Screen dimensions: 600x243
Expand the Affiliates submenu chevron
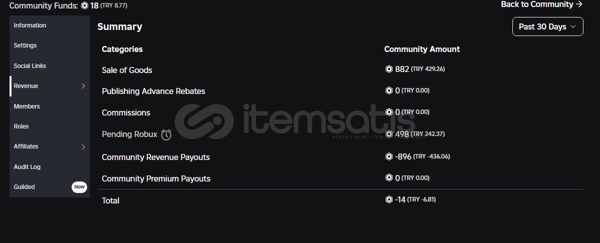pos(83,146)
